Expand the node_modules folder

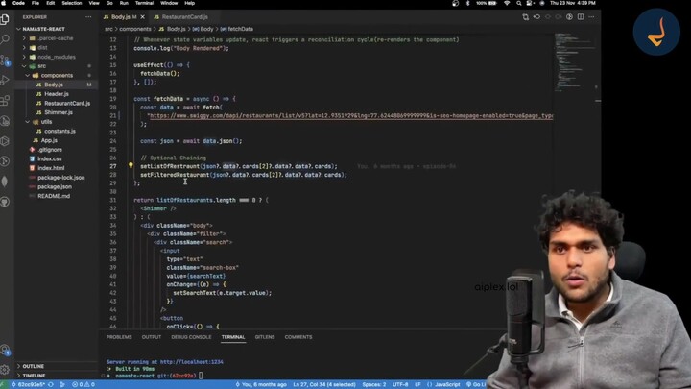57,57
